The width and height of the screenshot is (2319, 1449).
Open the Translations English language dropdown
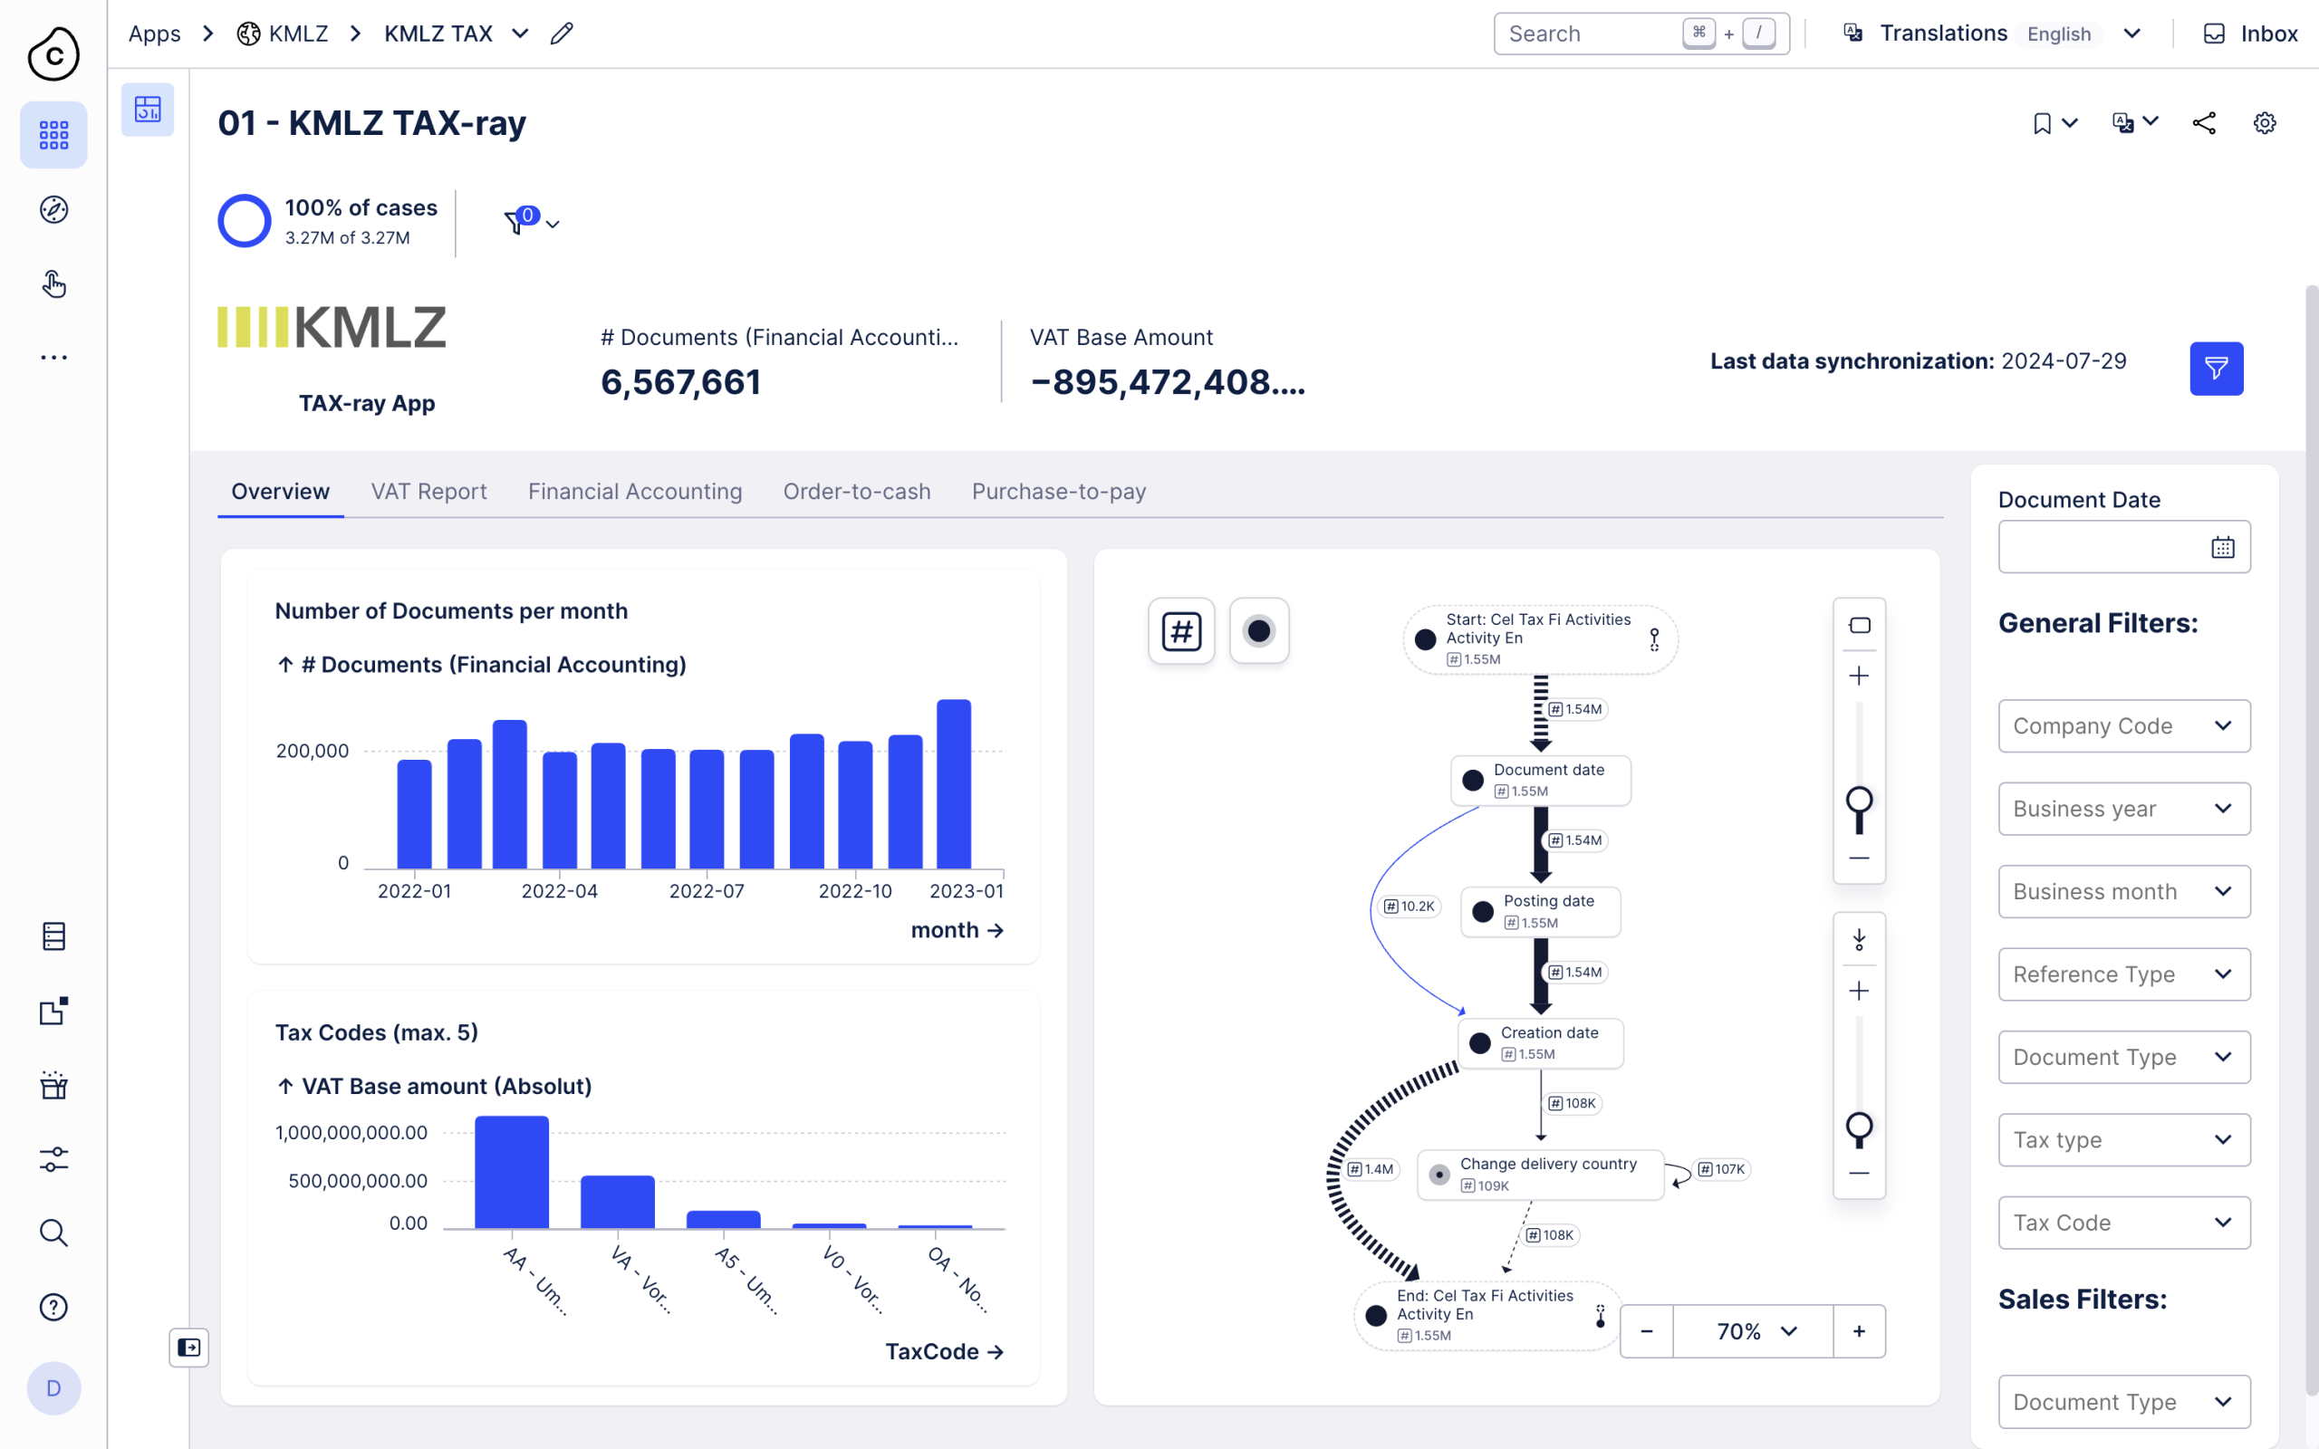pos(1991,34)
